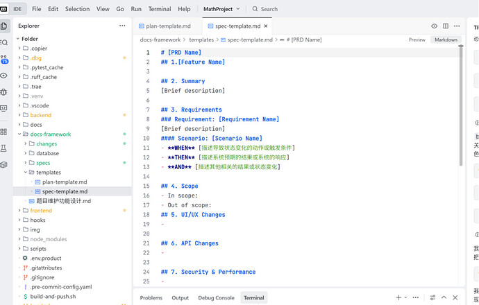The image size is (479, 305).
Task: Open the eye-shaped view in activity bar
Action: coord(4,76)
